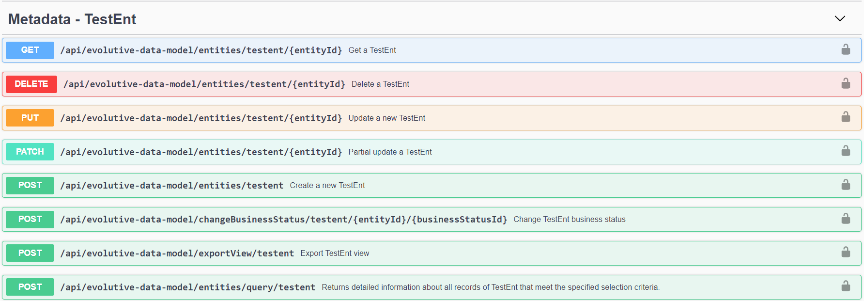Click lock icon on Export TestEnt view row
The height and width of the screenshot is (301, 864).
pos(846,253)
